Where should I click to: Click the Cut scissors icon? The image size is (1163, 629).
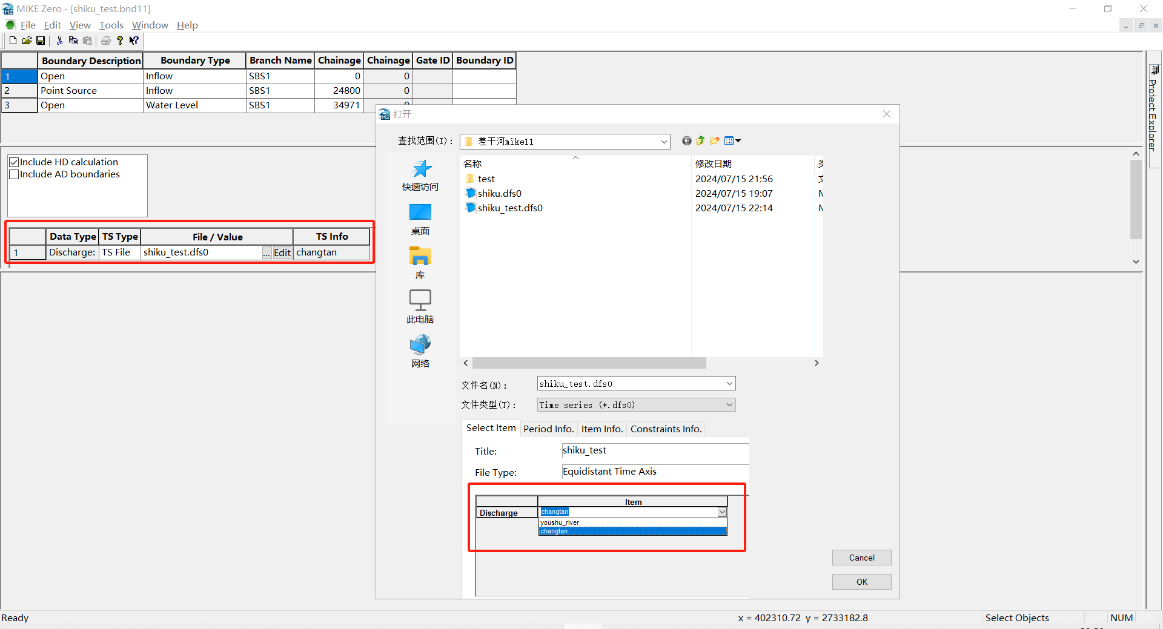click(59, 41)
